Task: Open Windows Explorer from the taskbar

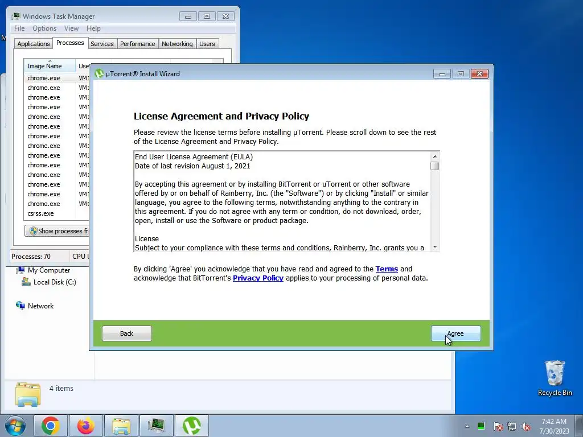Action: pyautogui.click(x=121, y=426)
